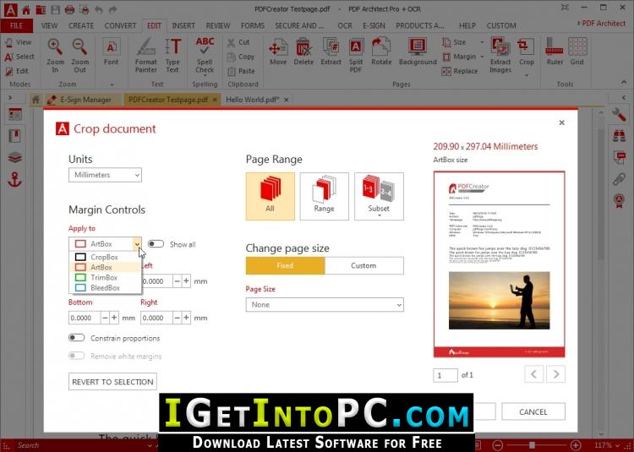
Task: Switch to the FORMS ribbon tab
Action: click(x=253, y=25)
